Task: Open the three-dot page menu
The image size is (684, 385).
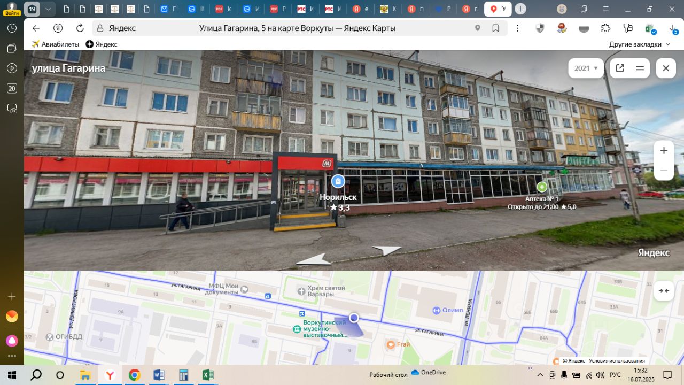Action: point(517,28)
